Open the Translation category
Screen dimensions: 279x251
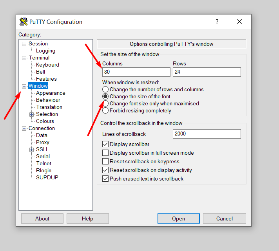(x=49, y=107)
